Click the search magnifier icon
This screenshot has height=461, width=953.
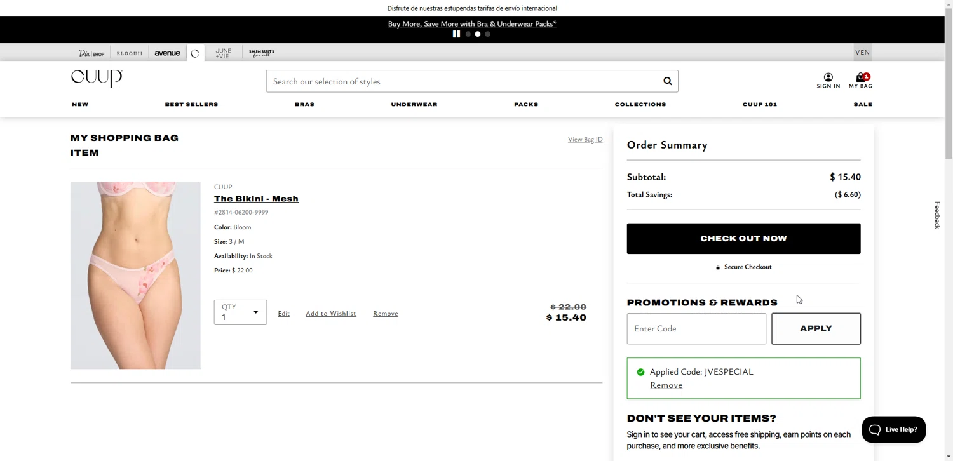(x=667, y=81)
